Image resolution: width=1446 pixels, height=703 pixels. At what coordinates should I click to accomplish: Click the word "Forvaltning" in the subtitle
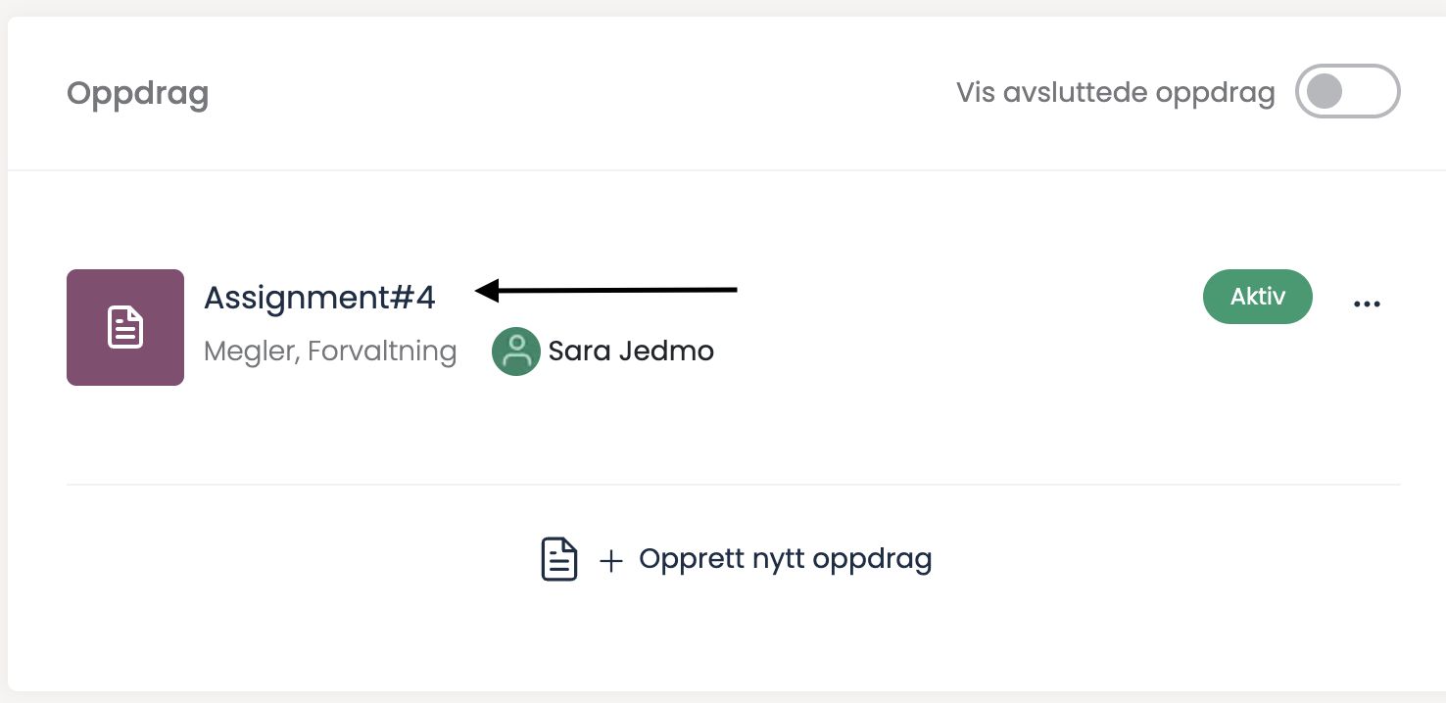coord(382,351)
